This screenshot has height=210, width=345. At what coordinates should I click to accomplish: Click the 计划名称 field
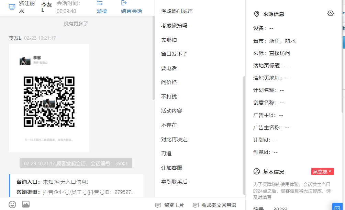(268, 90)
